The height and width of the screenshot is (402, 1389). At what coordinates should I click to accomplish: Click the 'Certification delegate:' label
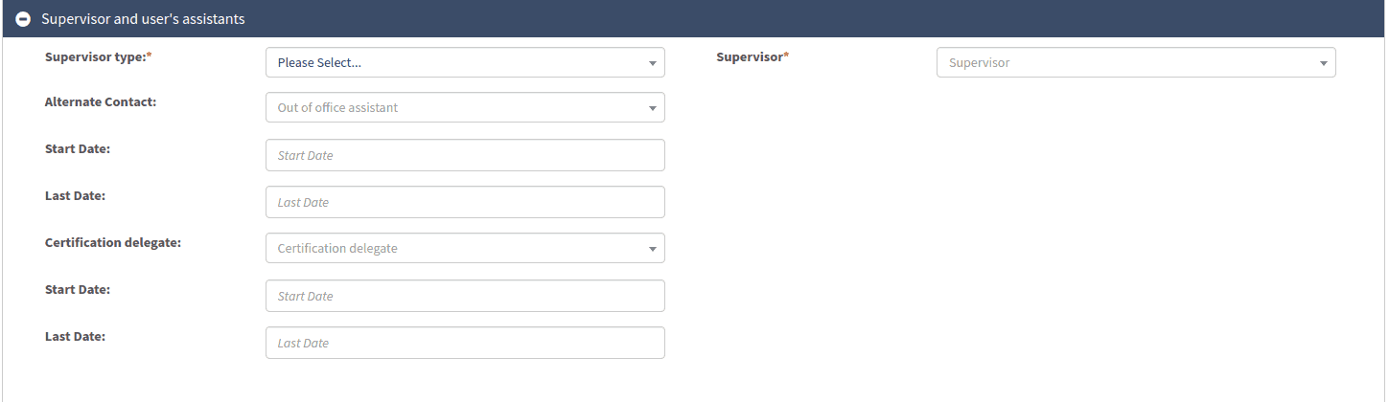[113, 242]
